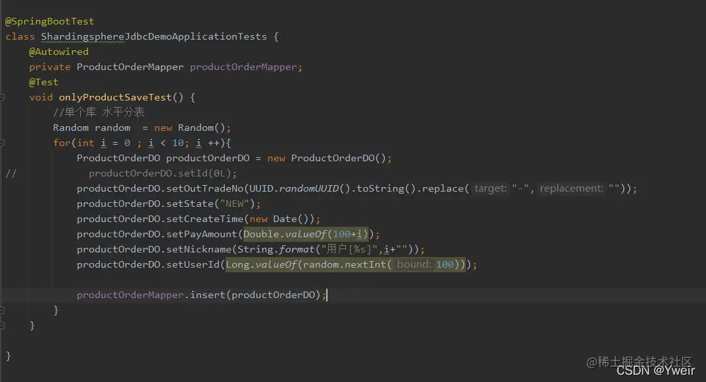Viewport: 706px width, 382px height.
Task: Click fold end marker beside for loop closing brace
Action: (2, 310)
